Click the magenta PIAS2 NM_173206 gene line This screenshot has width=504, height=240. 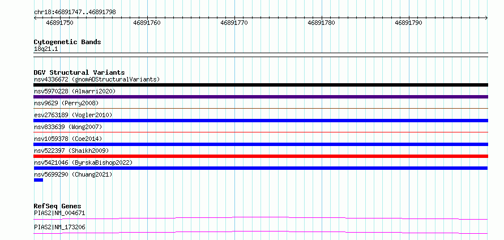click(x=260, y=232)
